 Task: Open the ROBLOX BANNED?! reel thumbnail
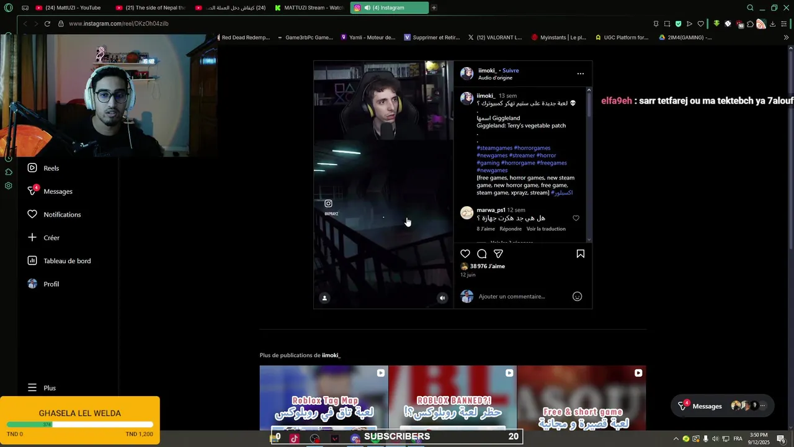(x=452, y=398)
